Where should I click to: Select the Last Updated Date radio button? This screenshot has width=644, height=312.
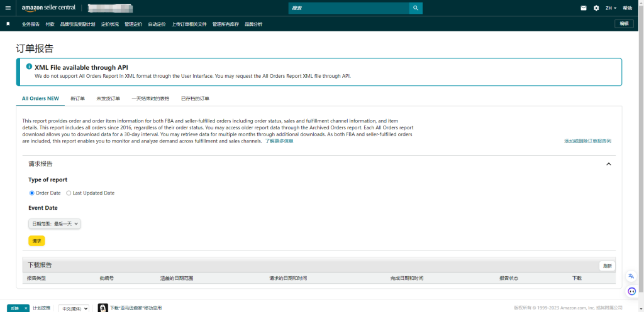tap(69, 193)
